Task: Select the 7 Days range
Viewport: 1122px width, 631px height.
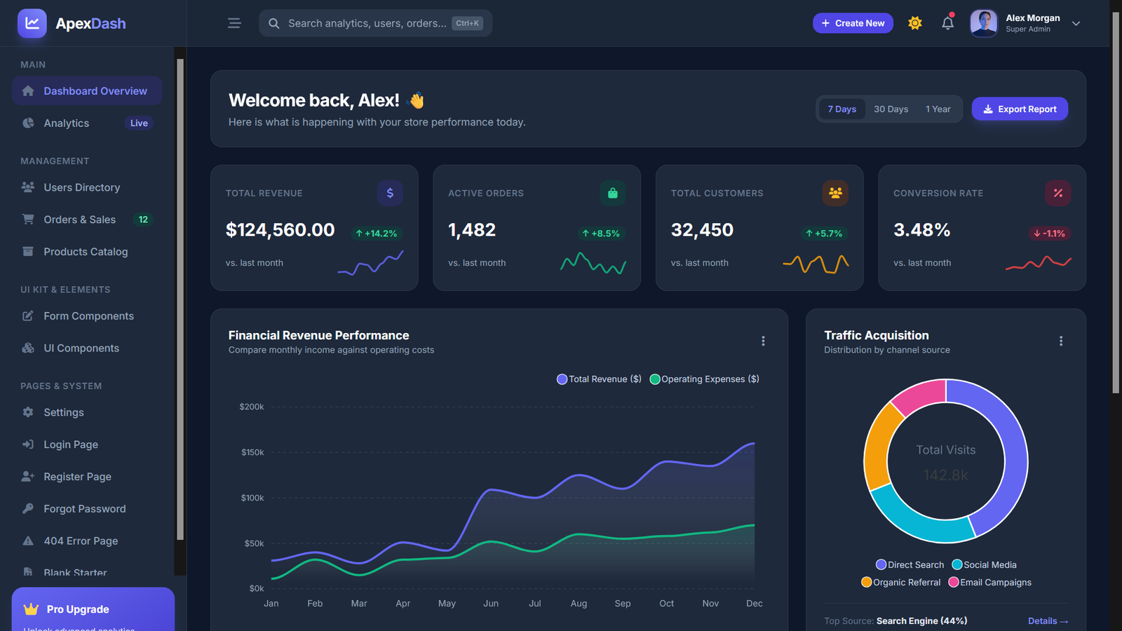Action: point(841,109)
